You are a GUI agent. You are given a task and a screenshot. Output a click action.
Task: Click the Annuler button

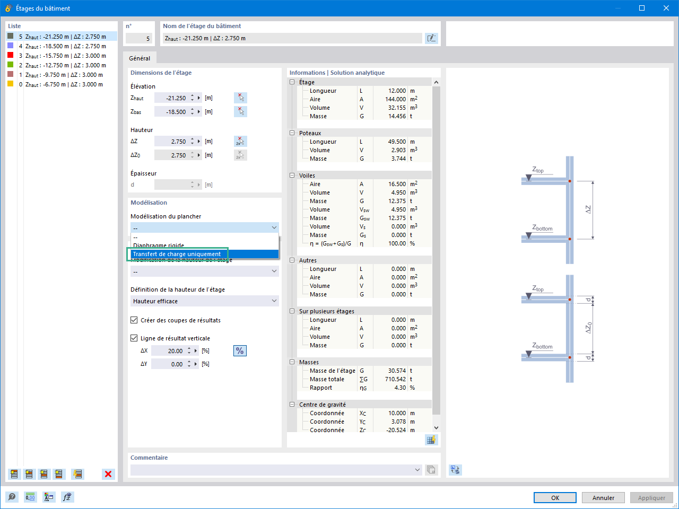[603, 498]
